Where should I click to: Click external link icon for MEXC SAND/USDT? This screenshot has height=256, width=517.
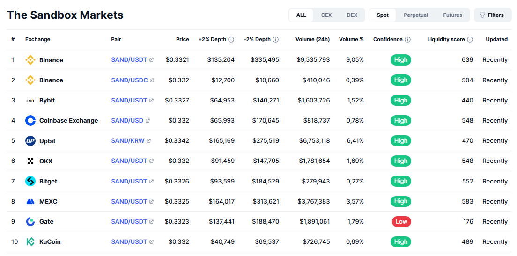(151, 202)
